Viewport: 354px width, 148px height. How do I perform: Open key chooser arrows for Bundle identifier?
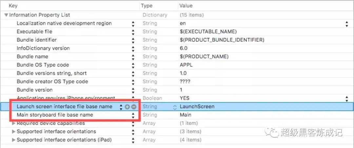(x=133, y=40)
